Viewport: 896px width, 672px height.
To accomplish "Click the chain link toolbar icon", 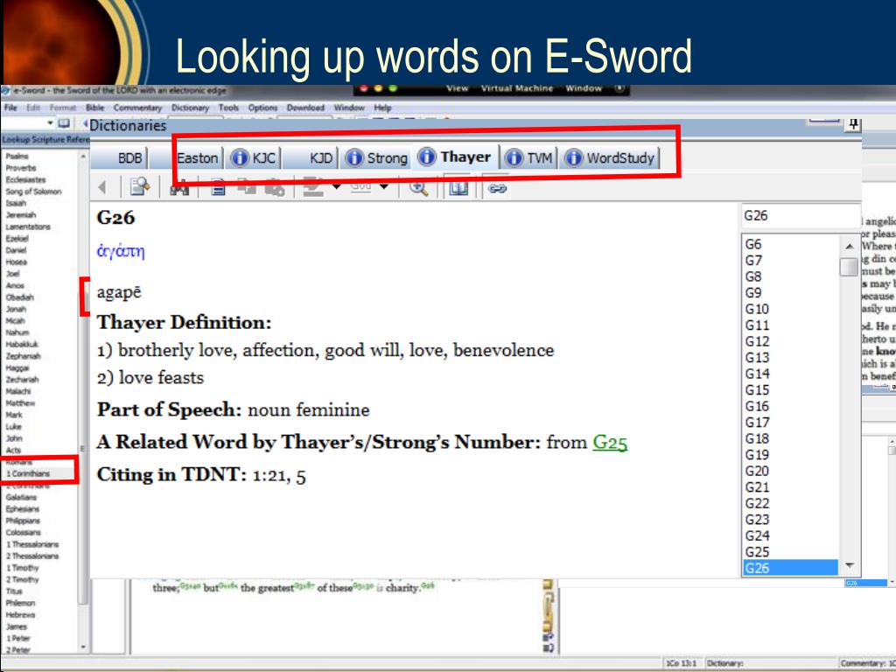I will [x=497, y=188].
